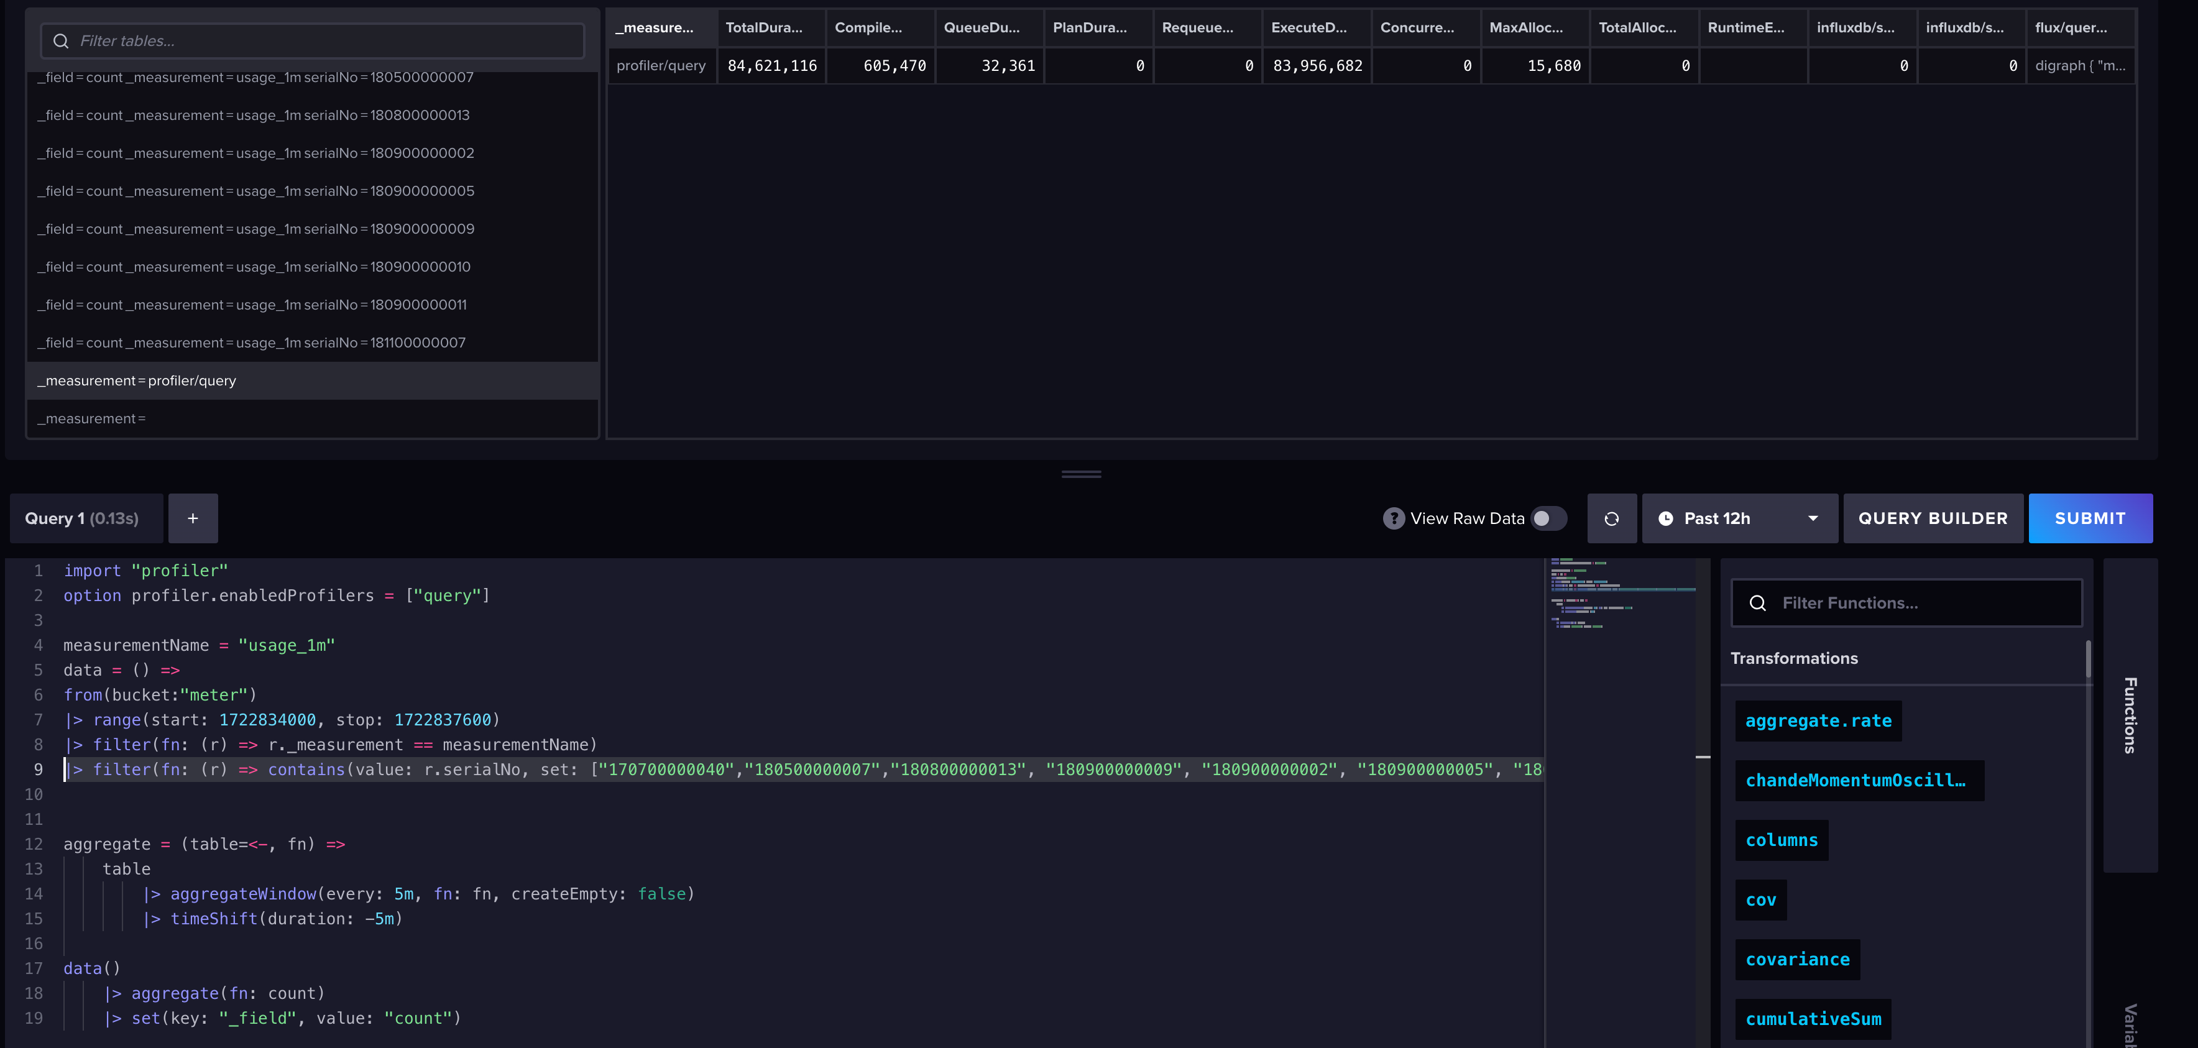Click the refresh icon next to Past 12h
Screen dimensions: 2198x1048
tap(1611, 518)
